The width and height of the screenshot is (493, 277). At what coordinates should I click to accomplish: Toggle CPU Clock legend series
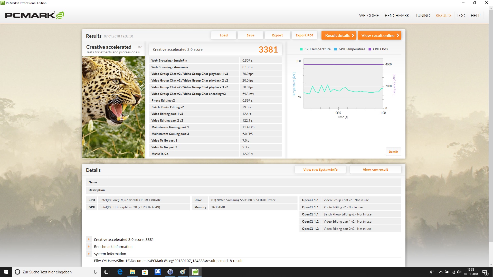pyautogui.click(x=378, y=49)
